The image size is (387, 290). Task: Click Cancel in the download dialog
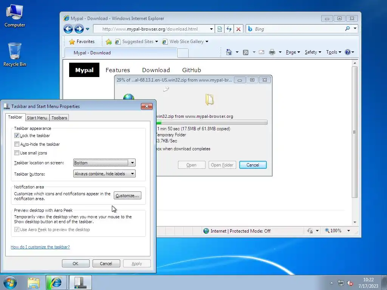253,165
